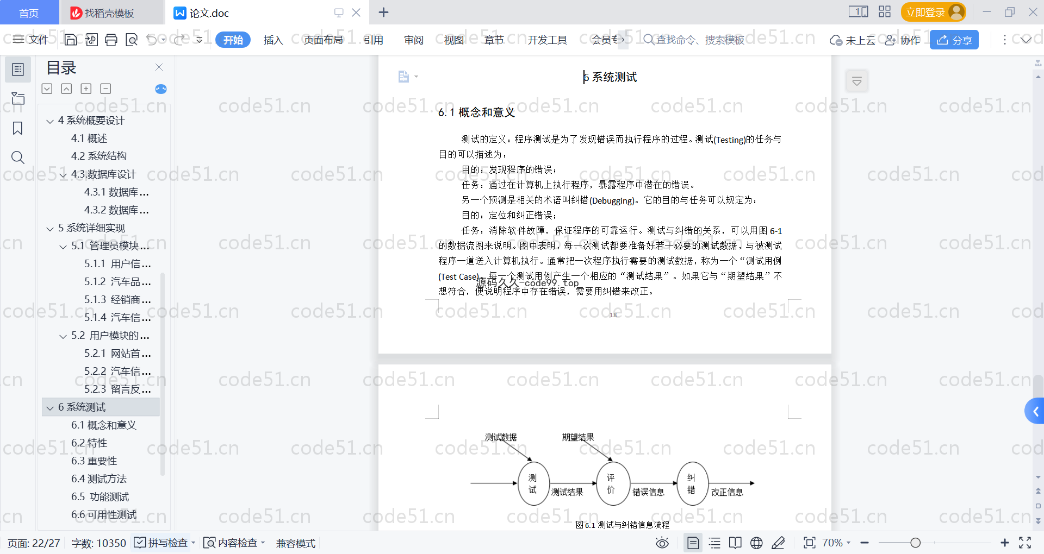Image resolution: width=1044 pixels, height=554 pixels.
Task: Click the zoom out minus button
Action: pos(865,543)
